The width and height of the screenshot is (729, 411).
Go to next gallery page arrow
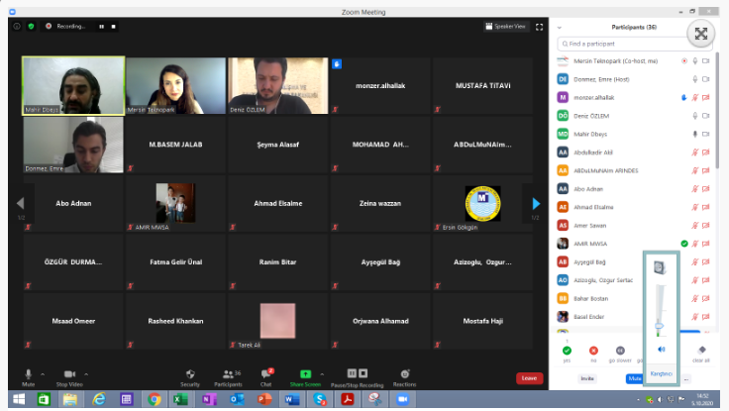pyautogui.click(x=536, y=204)
